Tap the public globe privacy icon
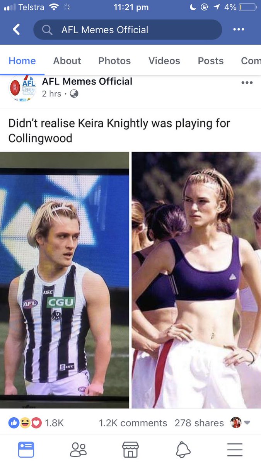This screenshot has width=261, height=465. 74,93
